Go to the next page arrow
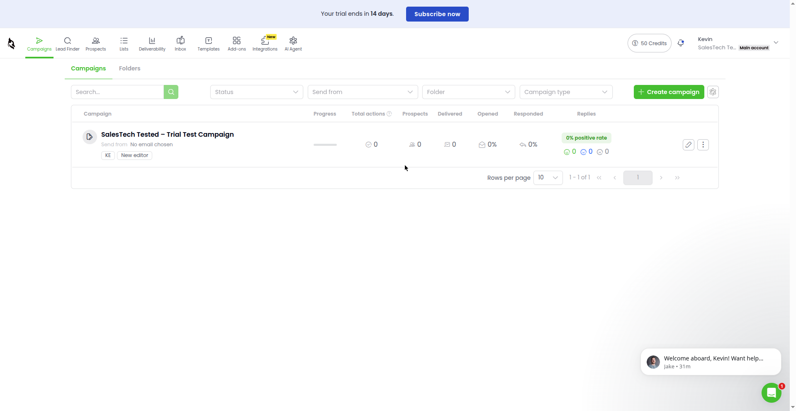This screenshot has width=796, height=411. pos(661,178)
